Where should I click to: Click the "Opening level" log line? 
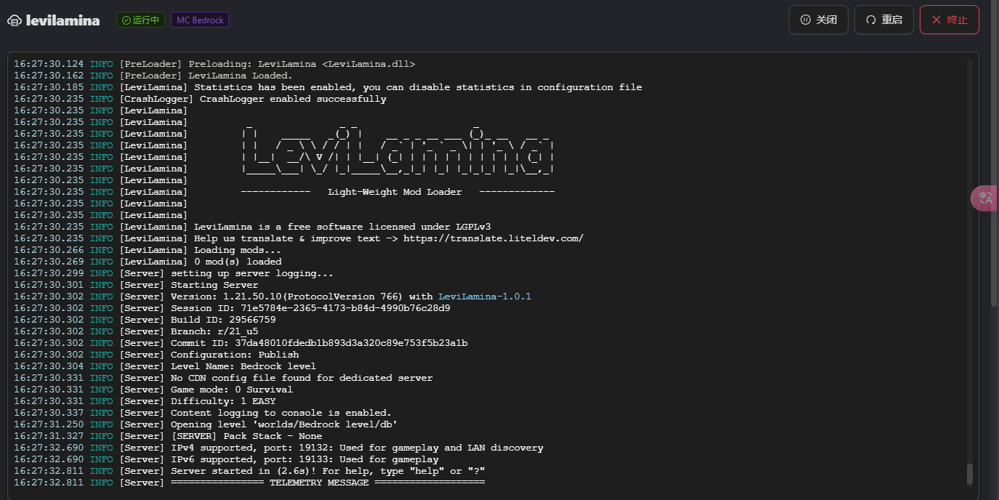(x=206, y=424)
